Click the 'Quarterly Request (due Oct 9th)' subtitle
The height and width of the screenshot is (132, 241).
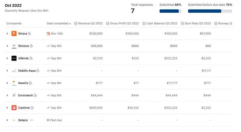(x=27, y=11)
